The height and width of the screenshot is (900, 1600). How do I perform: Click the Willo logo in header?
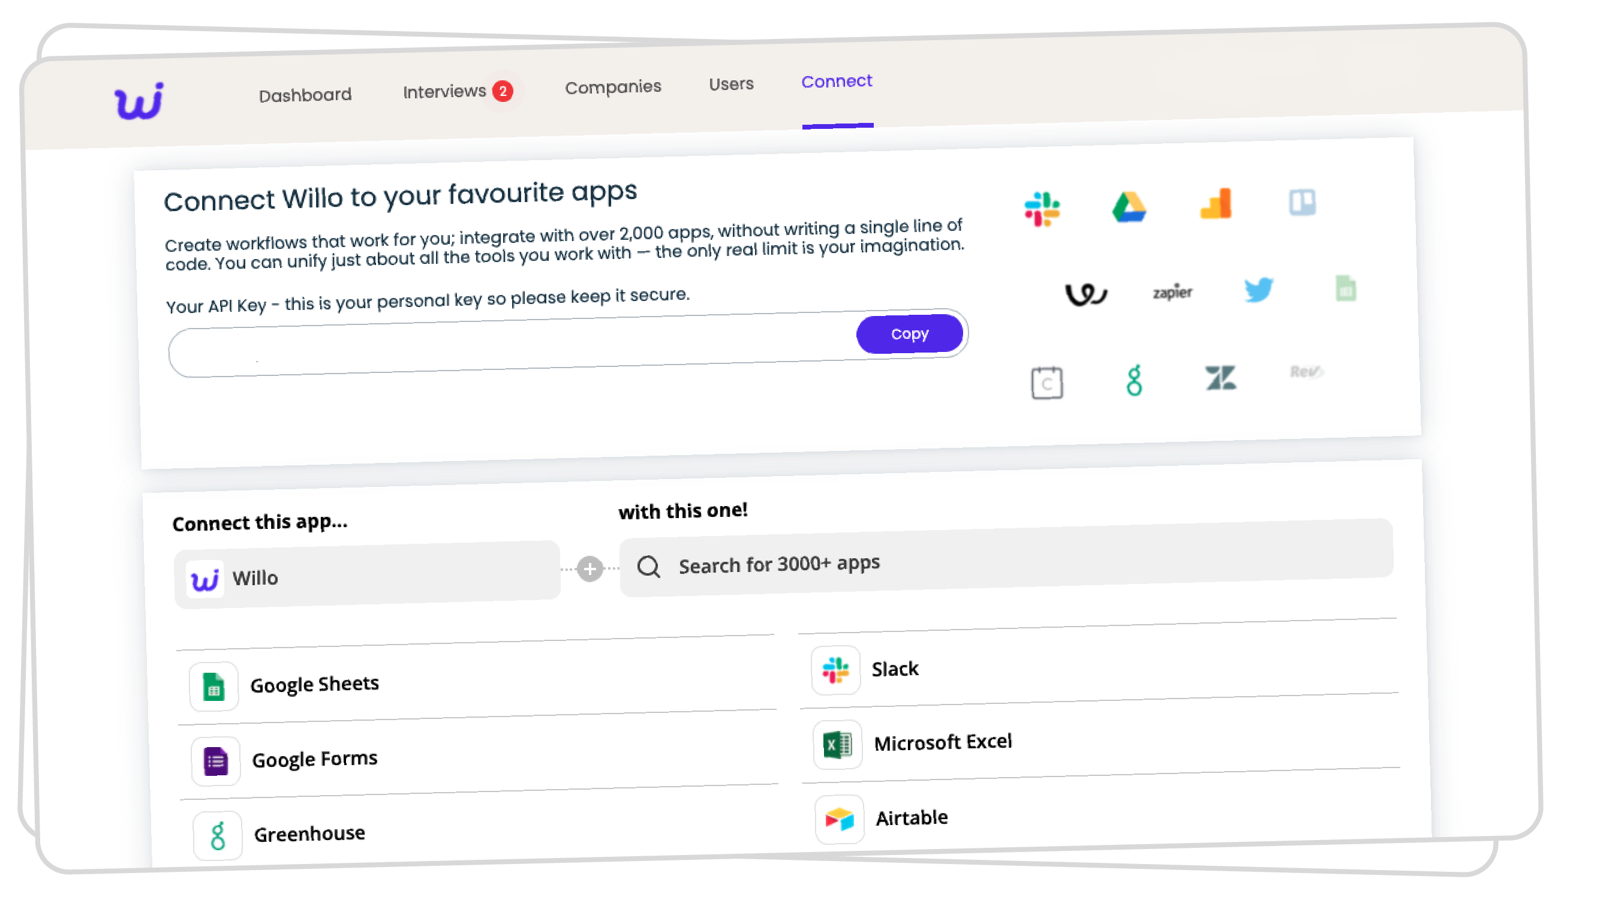(139, 101)
